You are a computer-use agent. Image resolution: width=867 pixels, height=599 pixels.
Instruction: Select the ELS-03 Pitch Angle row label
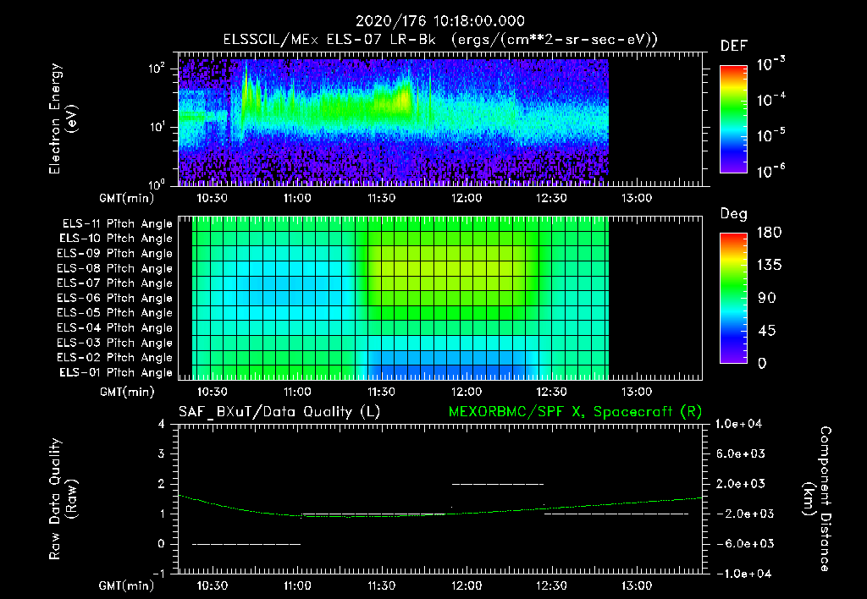point(115,343)
